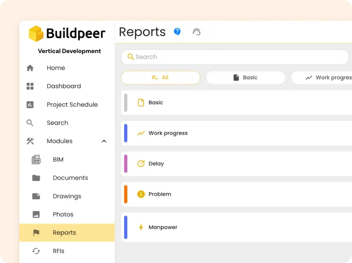Viewport: 352px width, 263px height.
Task: Open Project Schedule from the sidebar
Action: point(67,105)
